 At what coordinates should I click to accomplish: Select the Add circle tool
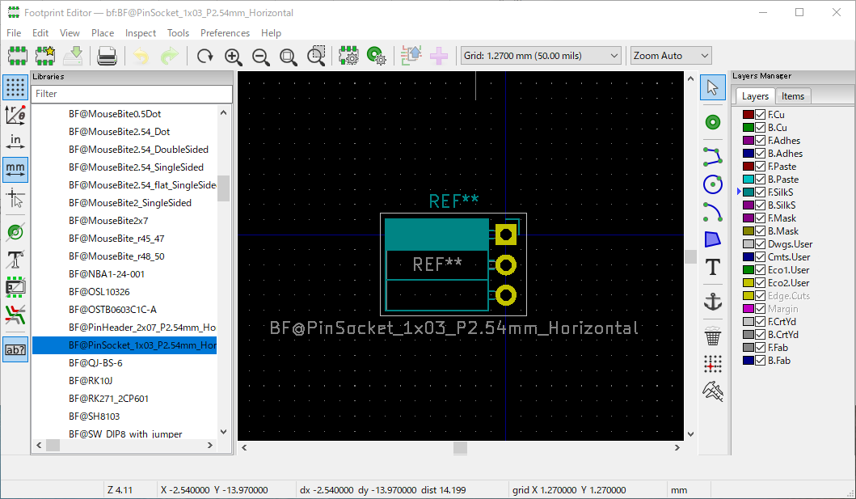712,184
